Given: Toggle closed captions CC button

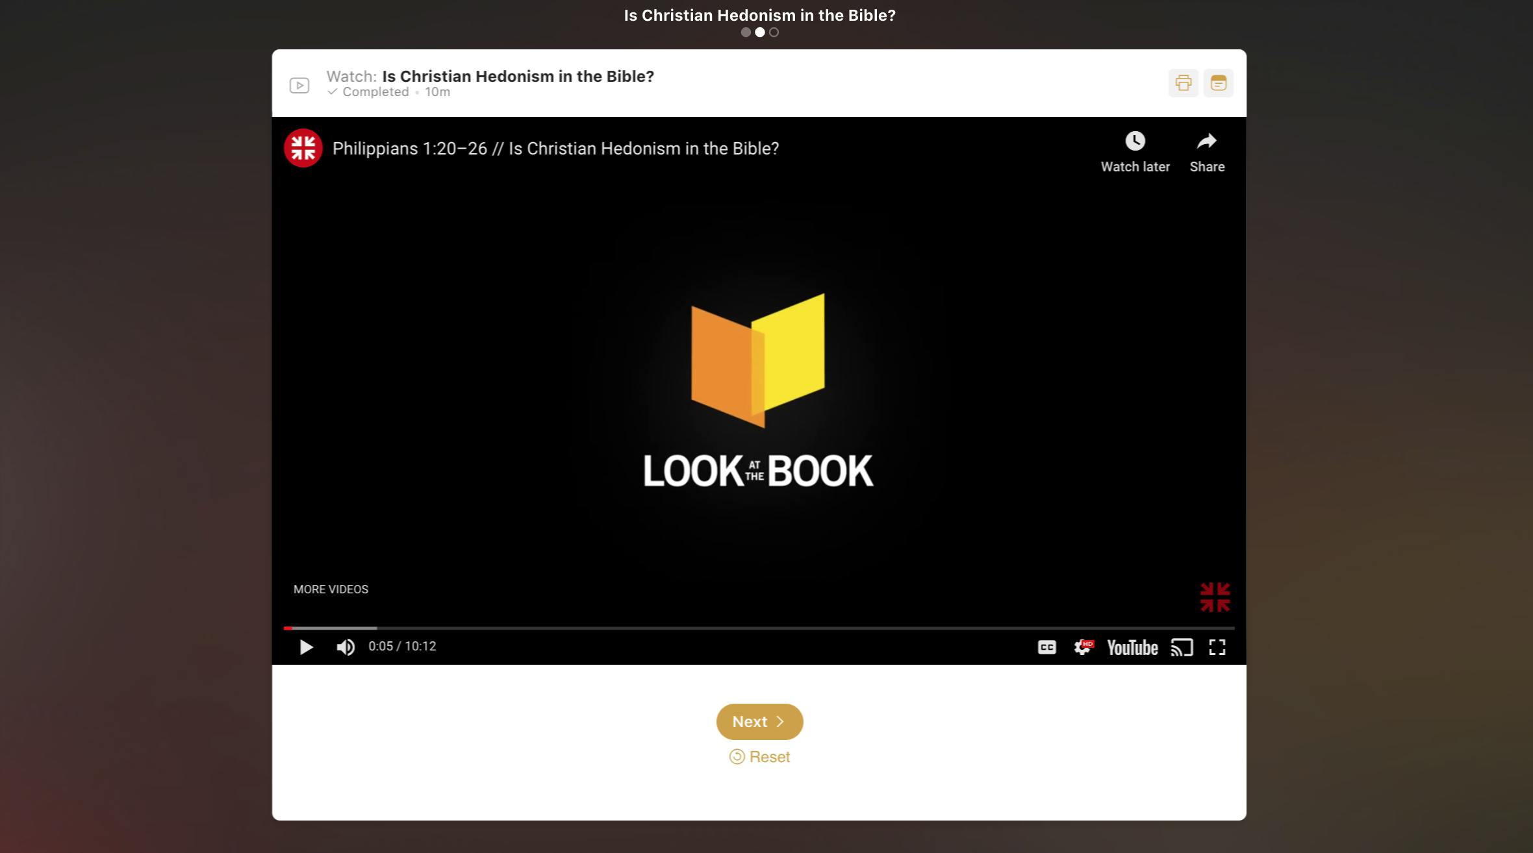Looking at the screenshot, I should click(1046, 647).
